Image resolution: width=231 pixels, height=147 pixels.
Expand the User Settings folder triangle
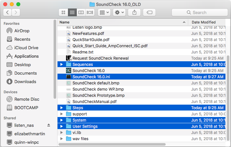[x=61, y=126]
